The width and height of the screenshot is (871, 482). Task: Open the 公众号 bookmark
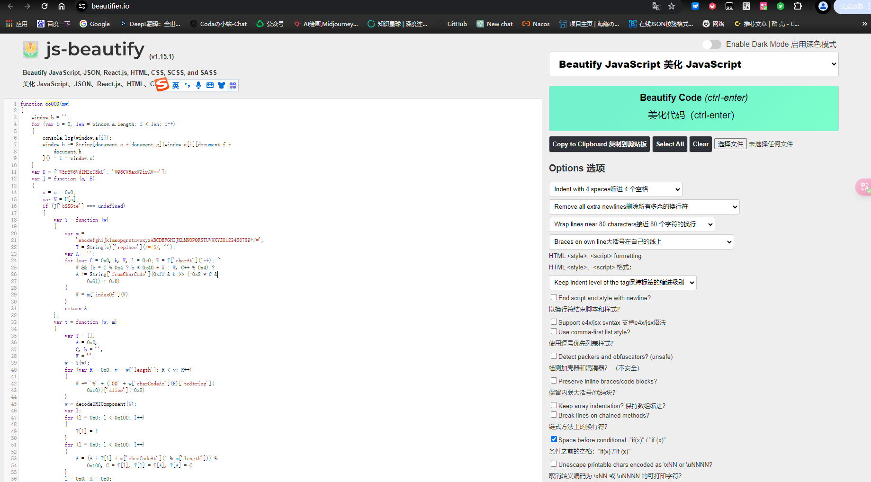[270, 24]
